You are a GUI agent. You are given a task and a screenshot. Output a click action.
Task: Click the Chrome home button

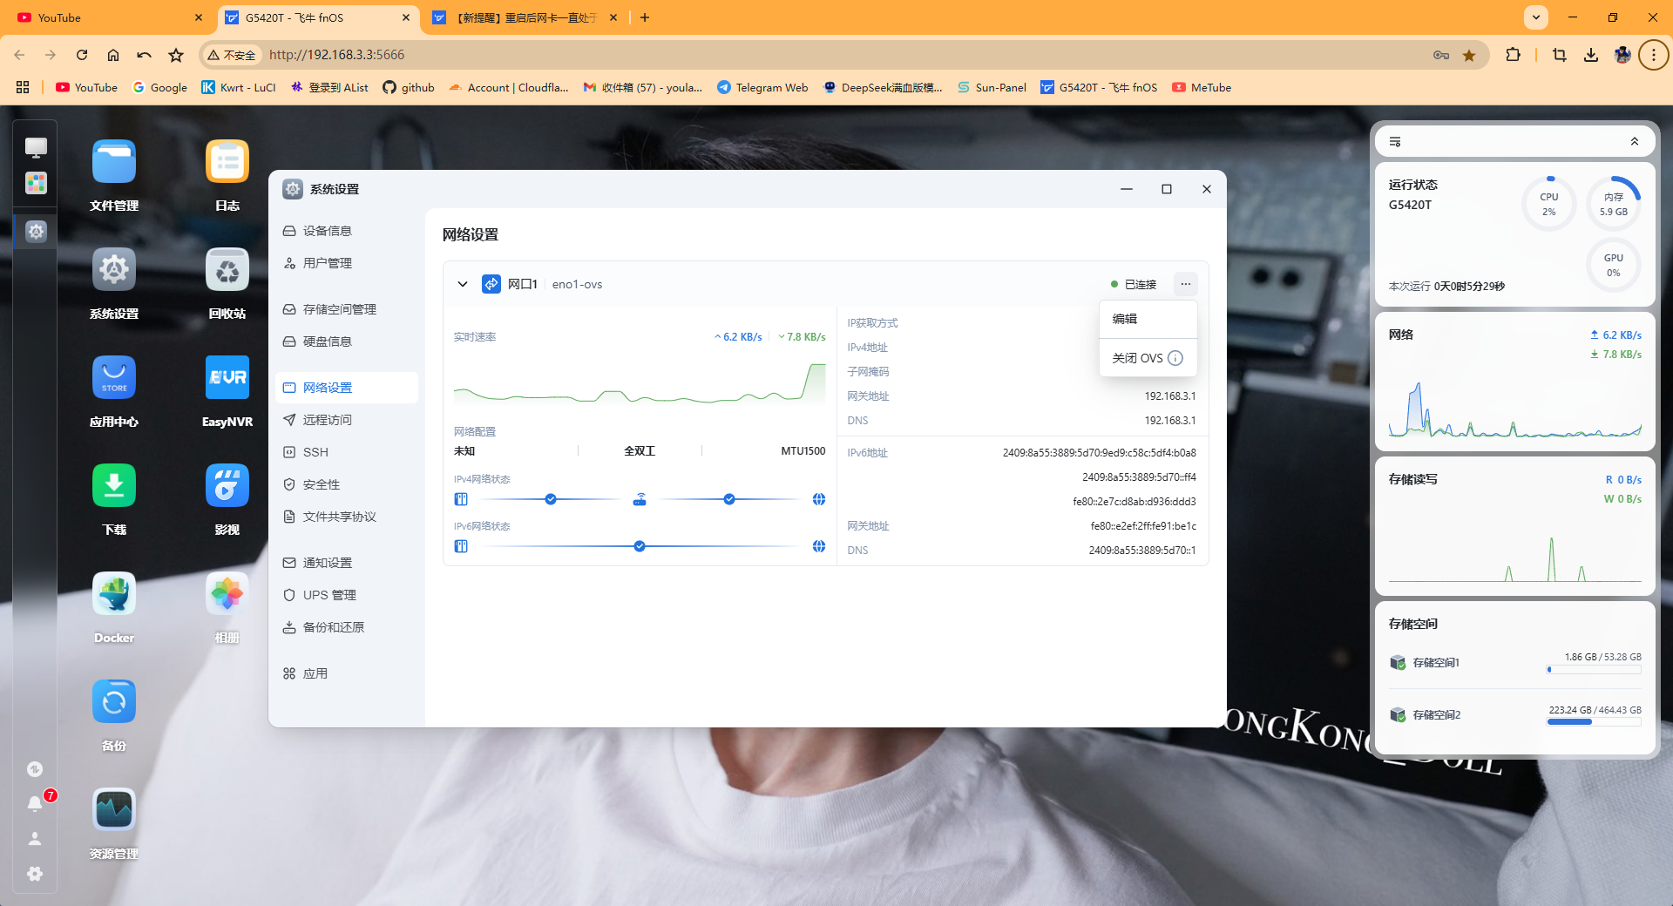113,55
